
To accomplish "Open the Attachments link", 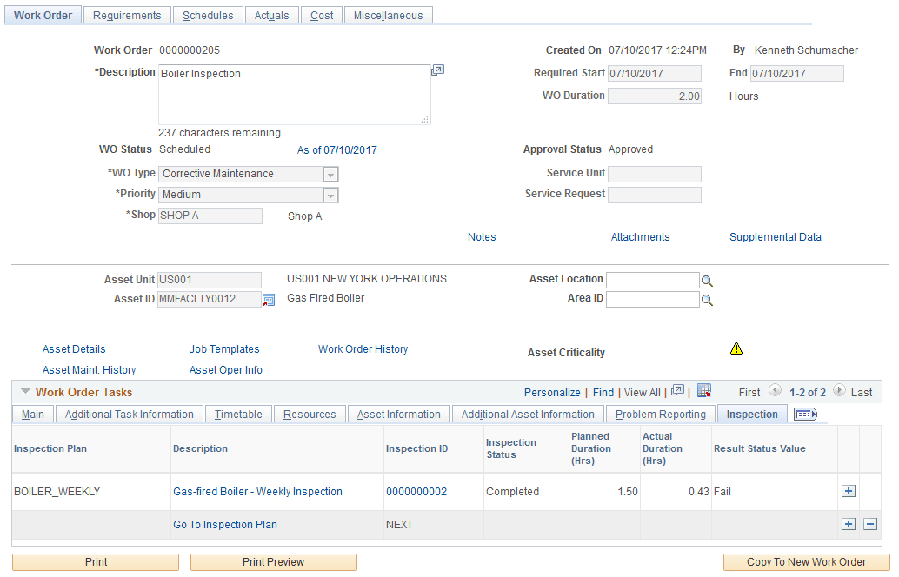I will click(x=640, y=236).
